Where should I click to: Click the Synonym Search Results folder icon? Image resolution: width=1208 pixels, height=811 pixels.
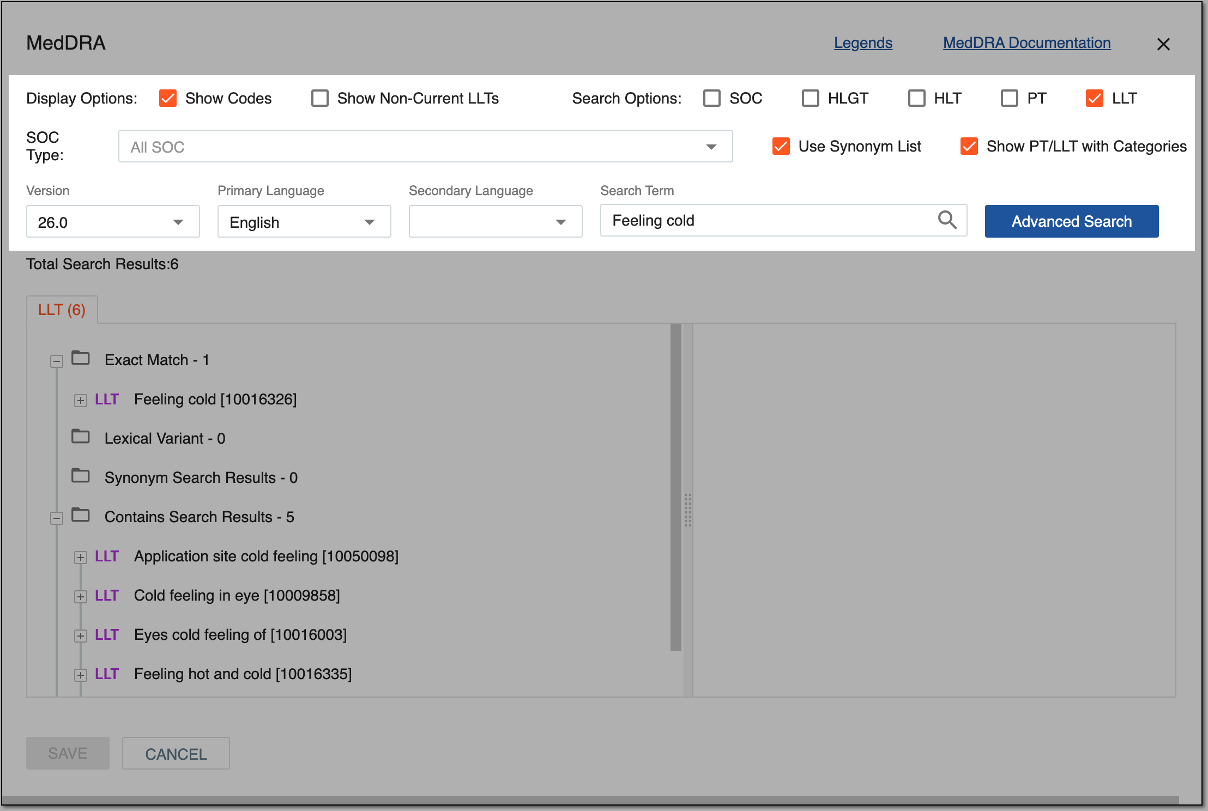click(x=81, y=476)
